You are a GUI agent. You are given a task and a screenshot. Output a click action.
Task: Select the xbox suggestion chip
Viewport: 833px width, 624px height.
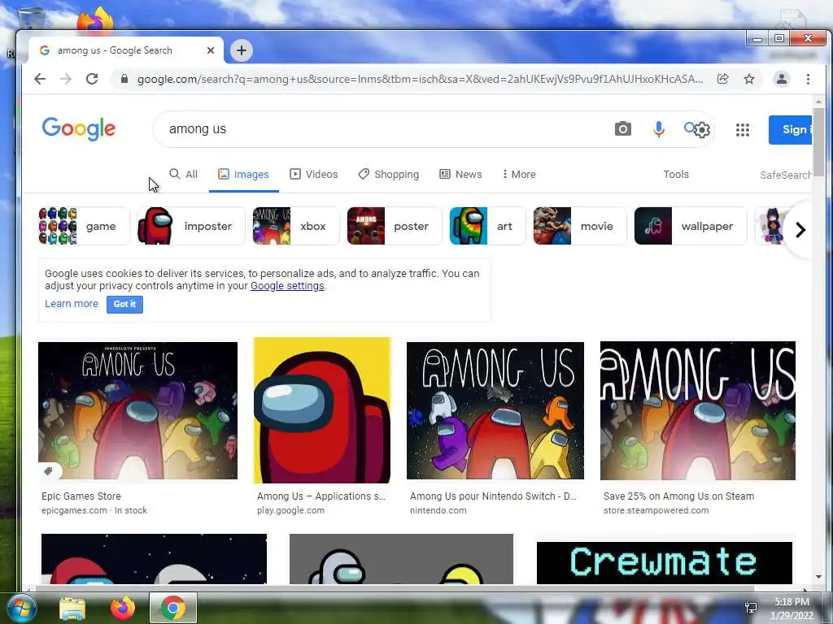point(295,226)
